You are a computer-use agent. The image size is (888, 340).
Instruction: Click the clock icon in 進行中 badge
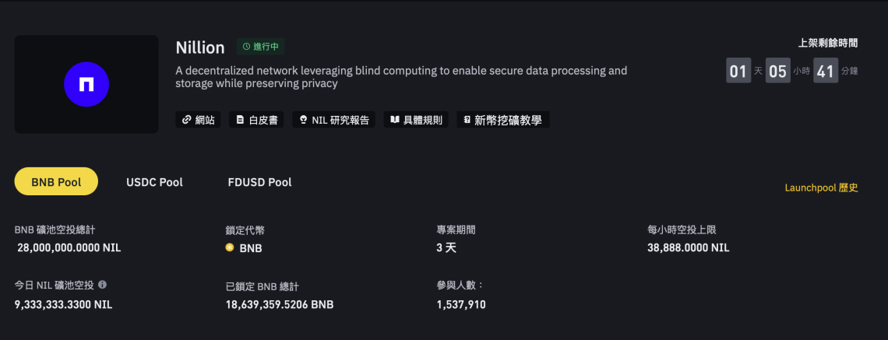(247, 47)
